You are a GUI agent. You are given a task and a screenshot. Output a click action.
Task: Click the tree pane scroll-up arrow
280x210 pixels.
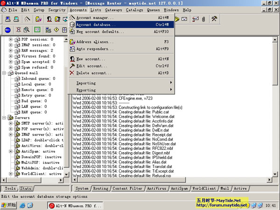(66, 40)
